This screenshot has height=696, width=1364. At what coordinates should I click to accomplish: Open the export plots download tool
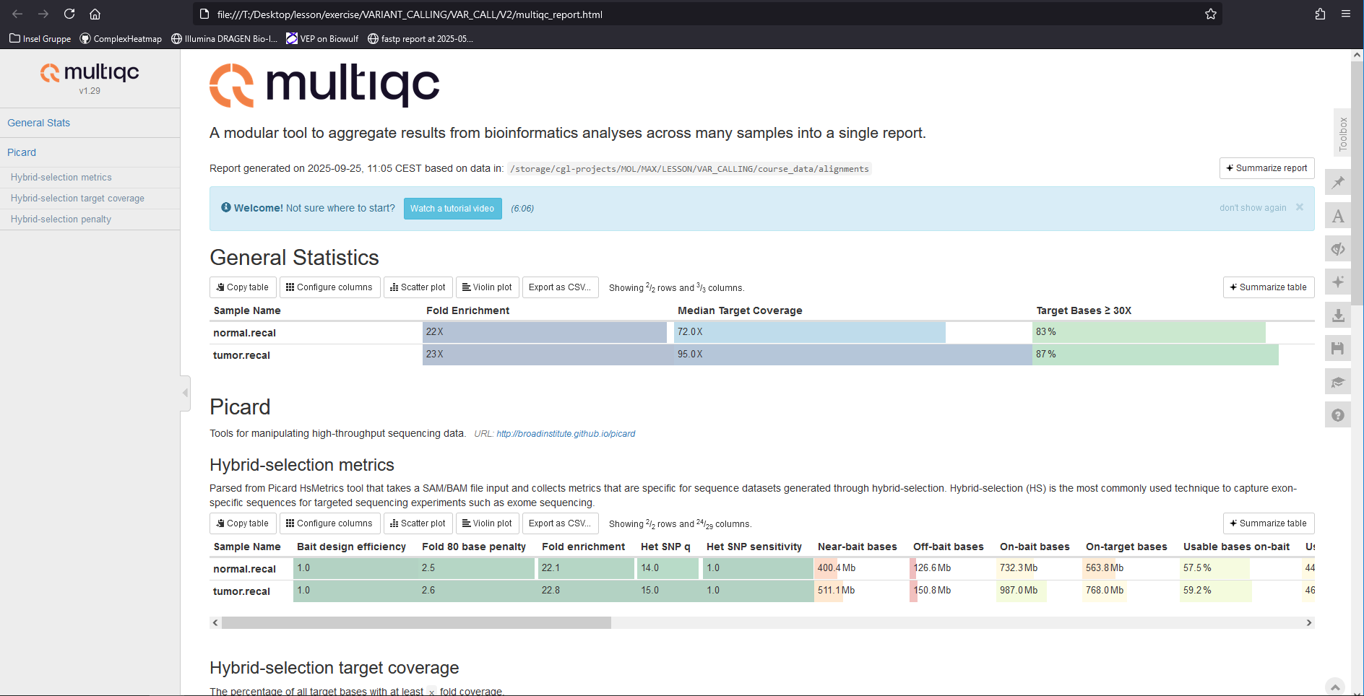coord(1338,316)
